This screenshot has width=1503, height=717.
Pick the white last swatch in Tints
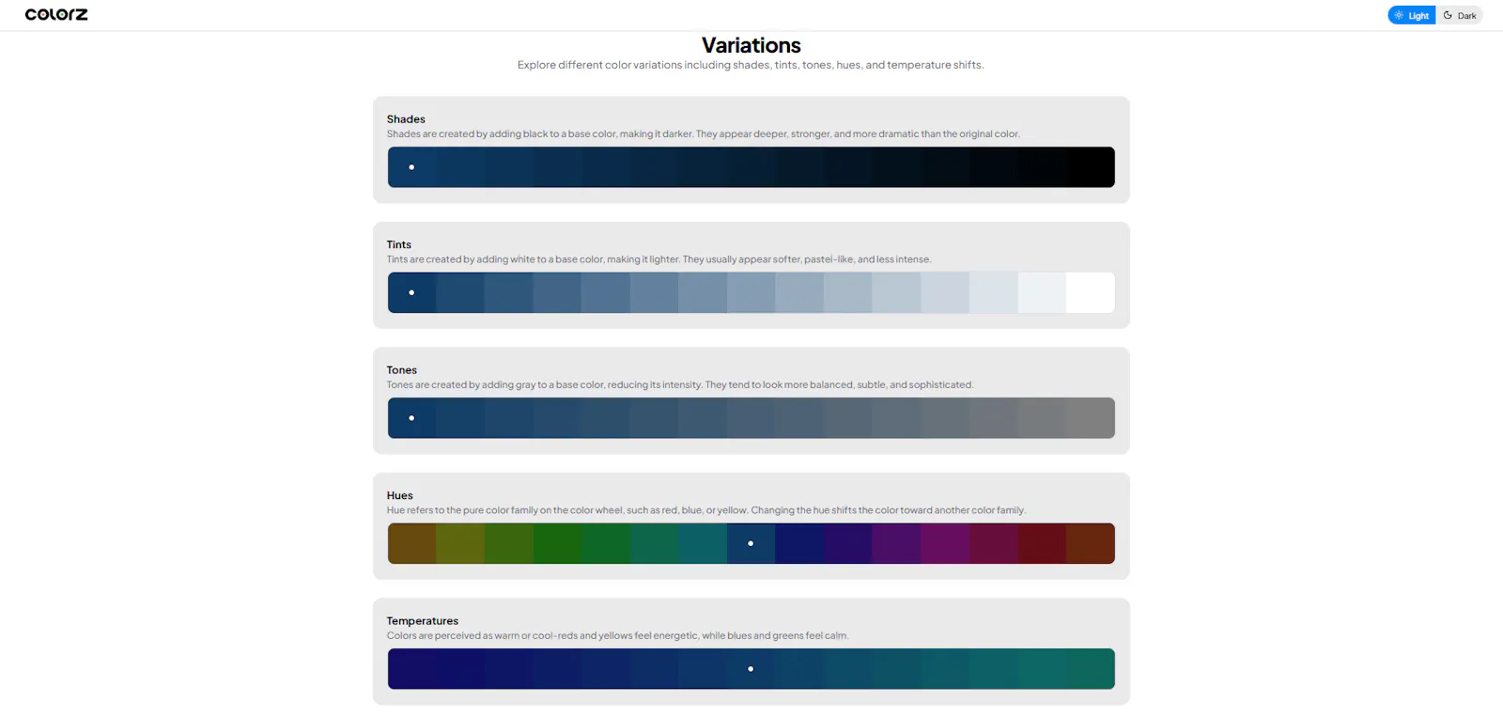(1091, 292)
